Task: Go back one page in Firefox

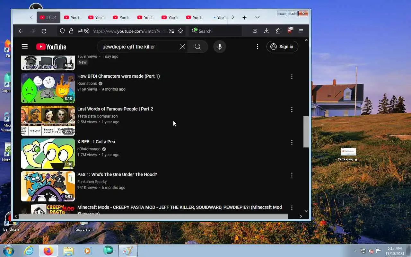Action: (21, 31)
